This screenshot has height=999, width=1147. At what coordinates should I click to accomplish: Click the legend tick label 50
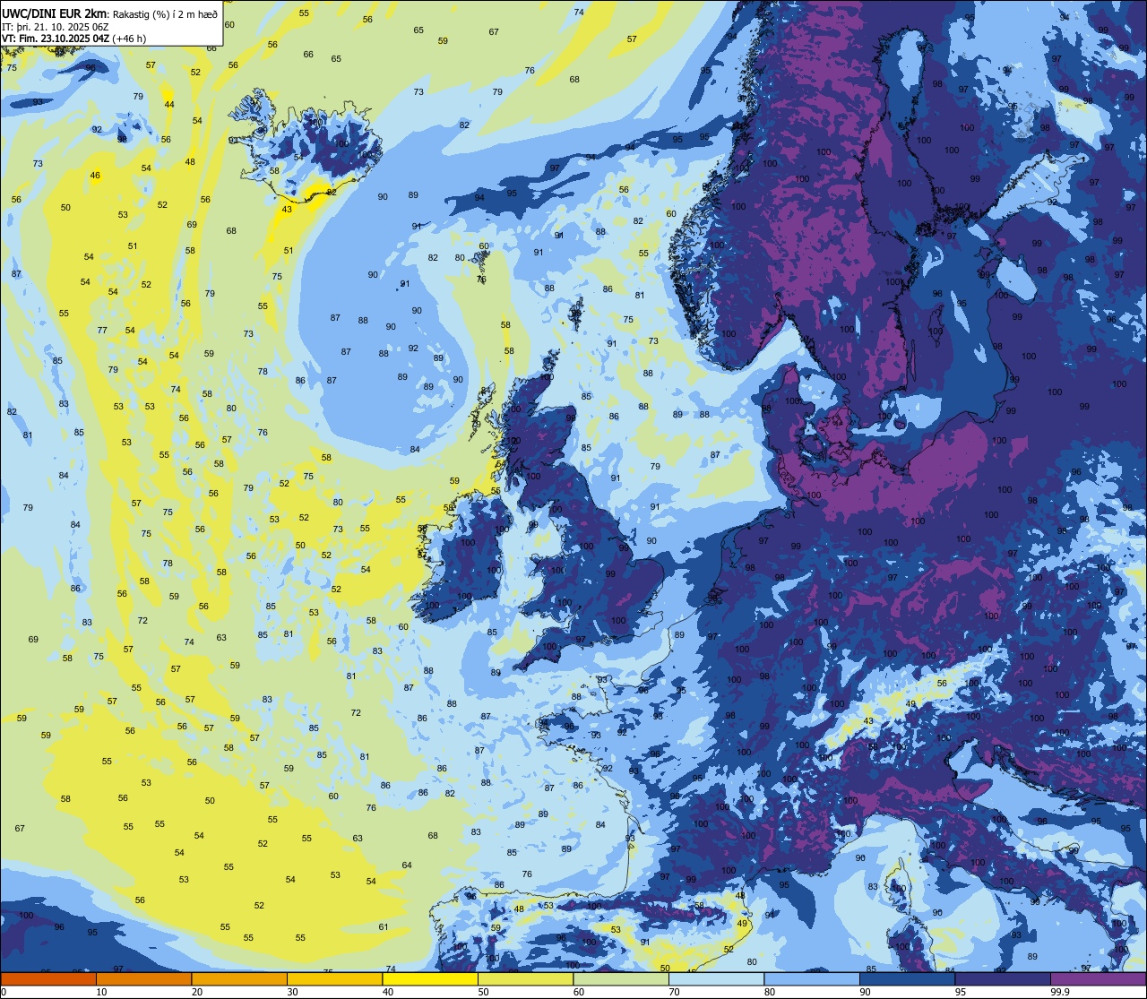tap(483, 992)
